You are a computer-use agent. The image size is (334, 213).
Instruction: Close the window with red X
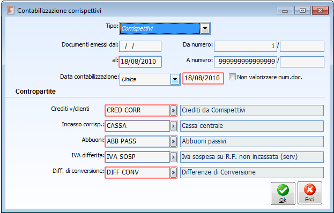coord(320,11)
